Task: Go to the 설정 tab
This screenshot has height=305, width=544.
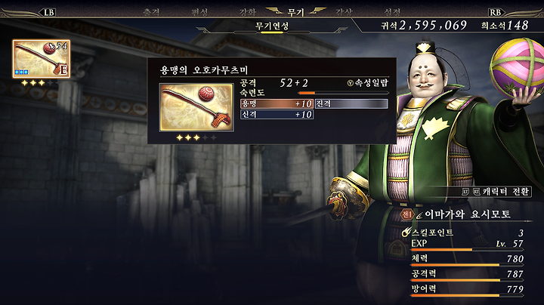Action: (x=392, y=12)
